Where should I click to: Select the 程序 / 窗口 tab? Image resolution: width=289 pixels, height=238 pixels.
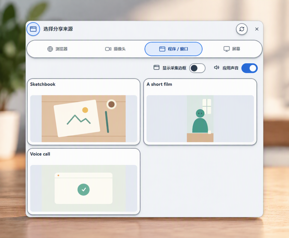(173, 49)
